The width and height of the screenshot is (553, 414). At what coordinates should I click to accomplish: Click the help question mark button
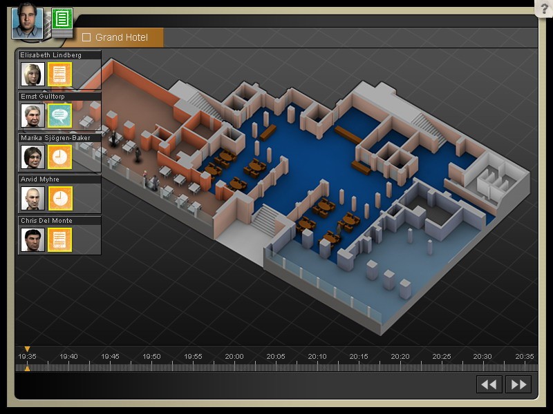tap(543, 8)
